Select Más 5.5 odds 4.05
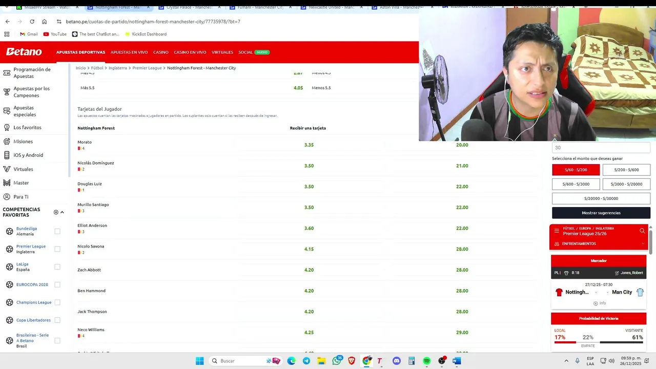Viewport: 656px width, 369px height. [298, 88]
